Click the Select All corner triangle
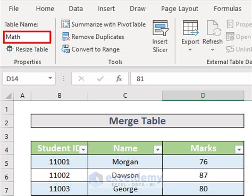Viewport: 252px width, 196px height. [9, 96]
